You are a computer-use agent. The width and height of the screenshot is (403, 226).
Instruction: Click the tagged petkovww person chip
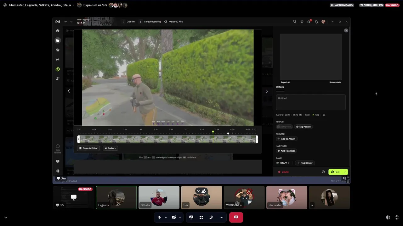coord(284,127)
